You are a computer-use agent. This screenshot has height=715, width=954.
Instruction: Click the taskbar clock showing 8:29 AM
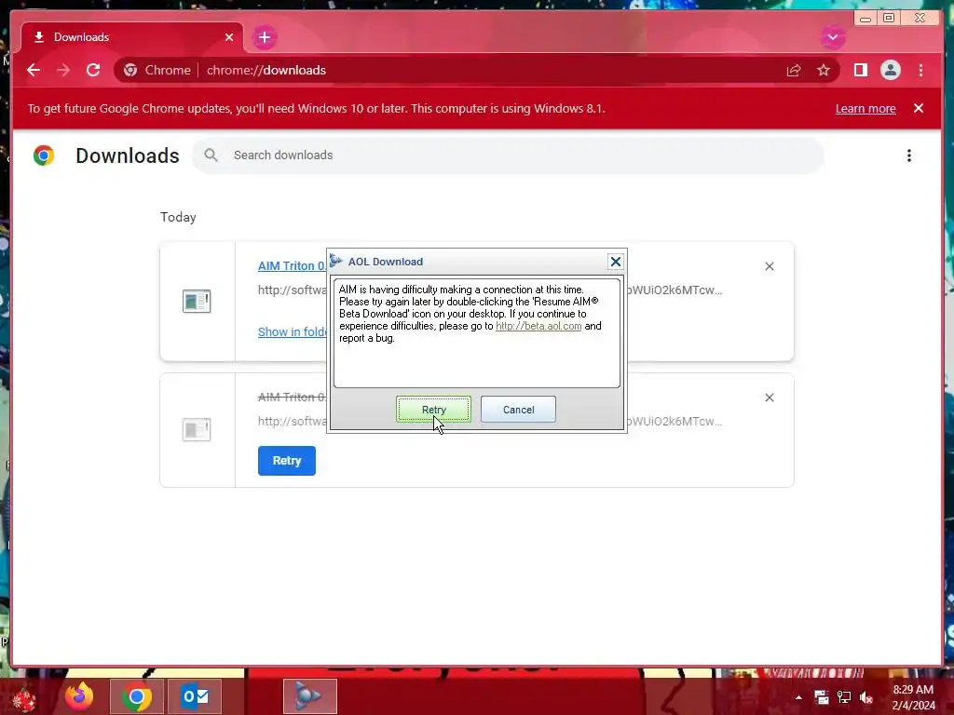[x=913, y=697]
